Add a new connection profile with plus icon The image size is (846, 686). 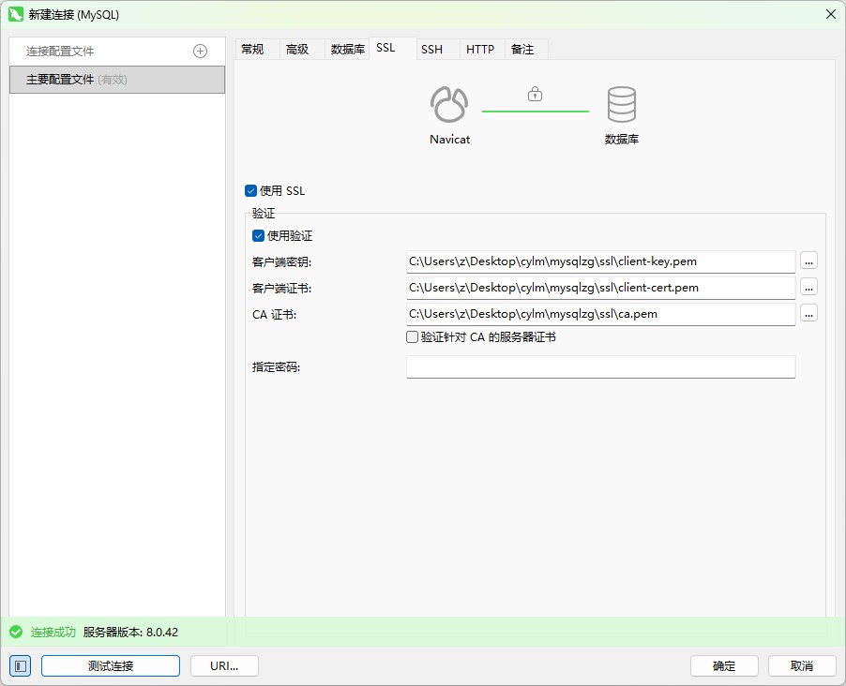(x=200, y=52)
